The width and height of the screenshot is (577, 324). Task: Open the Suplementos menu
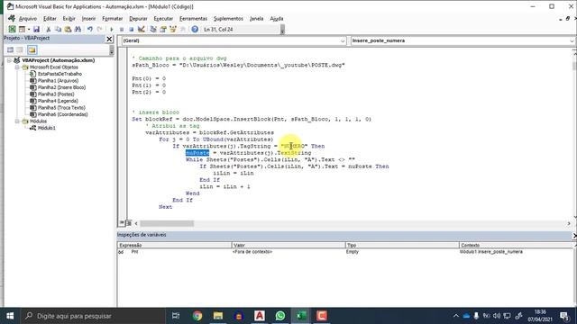pyautogui.click(x=228, y=19)
